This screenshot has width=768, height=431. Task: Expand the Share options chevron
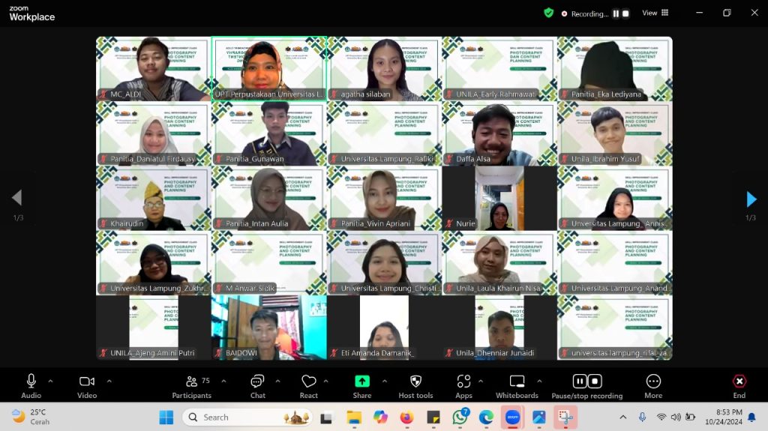[385, 380]
